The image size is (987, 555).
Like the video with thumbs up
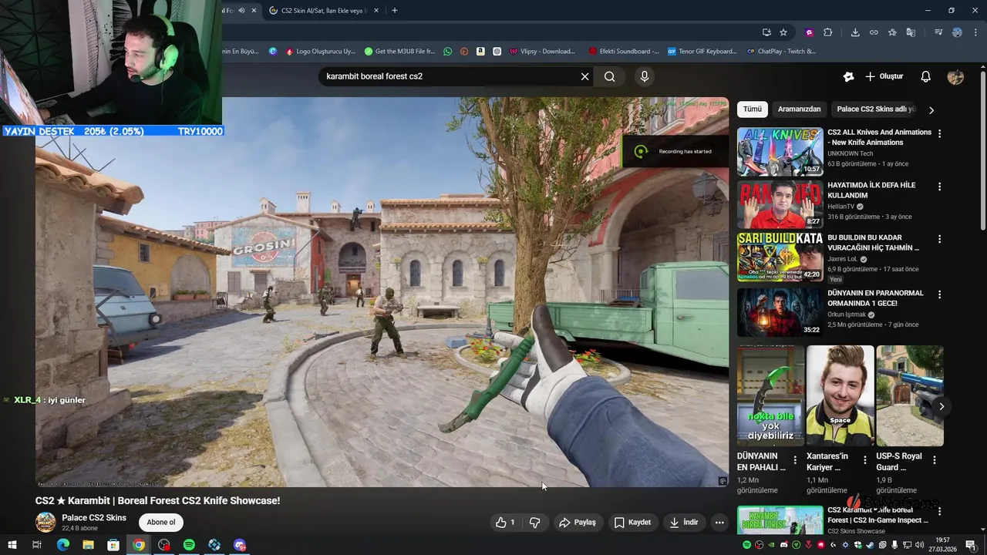(505, 523)
